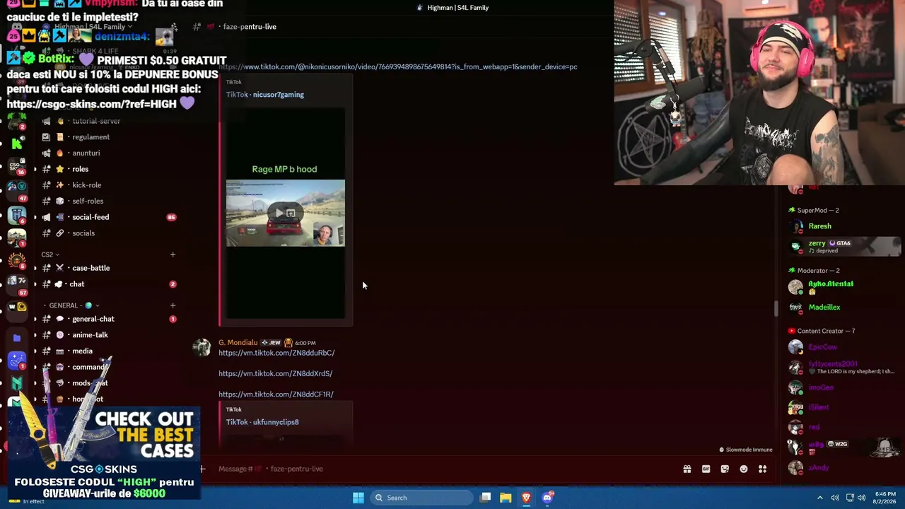Open the ZN8ddXrdS TikTok link
Viewport: 905px width, 509px height.
275,373
